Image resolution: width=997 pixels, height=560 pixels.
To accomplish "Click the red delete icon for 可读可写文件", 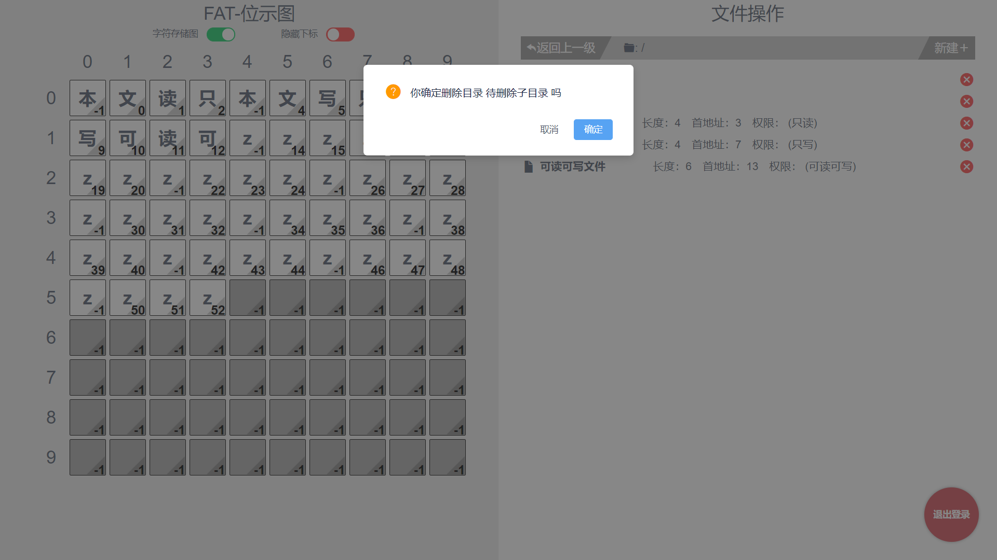I will tap(966, 167).
